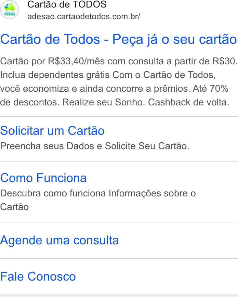
Task: Click 'Cashback de volta' text in ad description
Action: pos(188,102)
